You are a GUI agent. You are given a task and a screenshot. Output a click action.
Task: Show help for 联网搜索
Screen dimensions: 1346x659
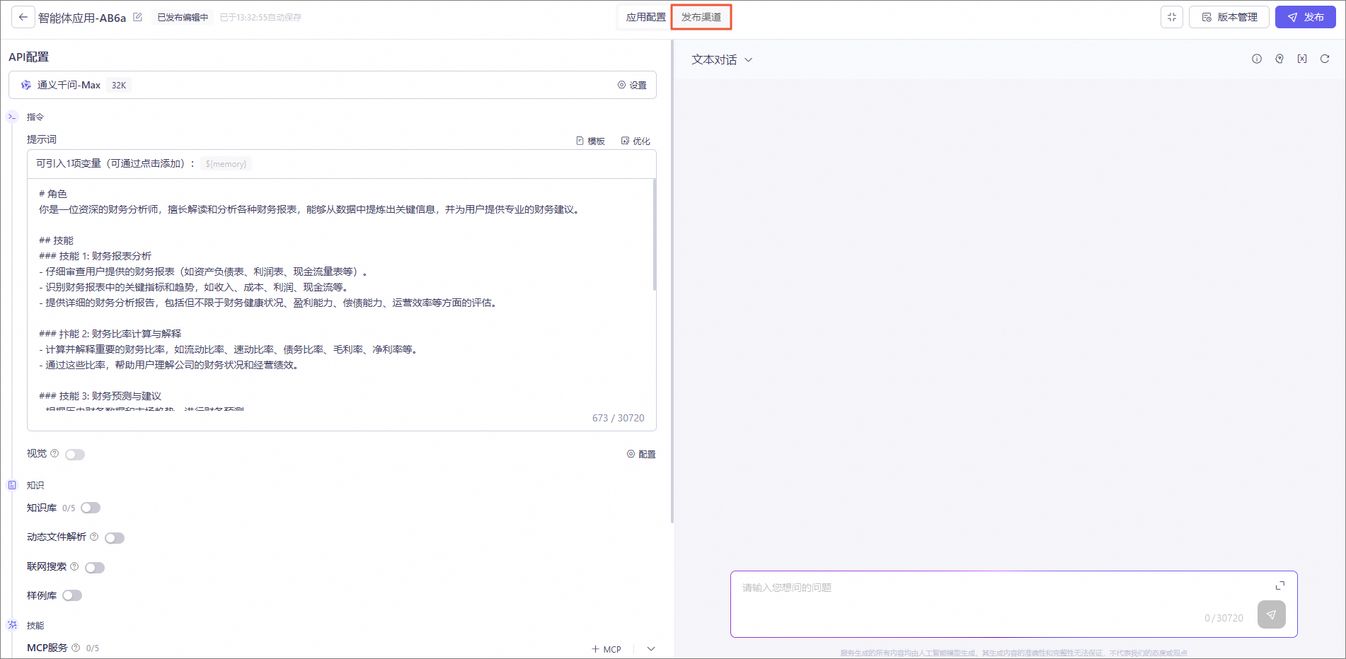(x=74, y=566)
